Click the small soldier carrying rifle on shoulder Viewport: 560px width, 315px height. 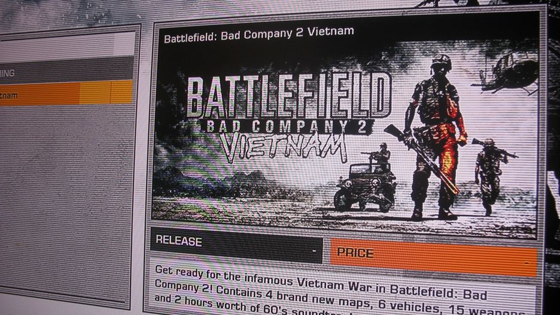(492, 175)
